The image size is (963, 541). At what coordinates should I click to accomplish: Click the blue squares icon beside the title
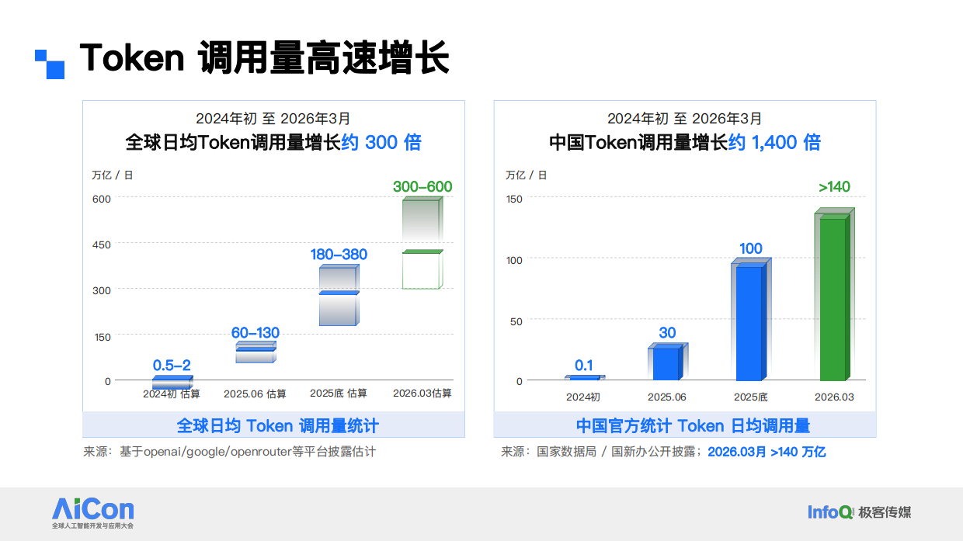[x=50, y=64]
